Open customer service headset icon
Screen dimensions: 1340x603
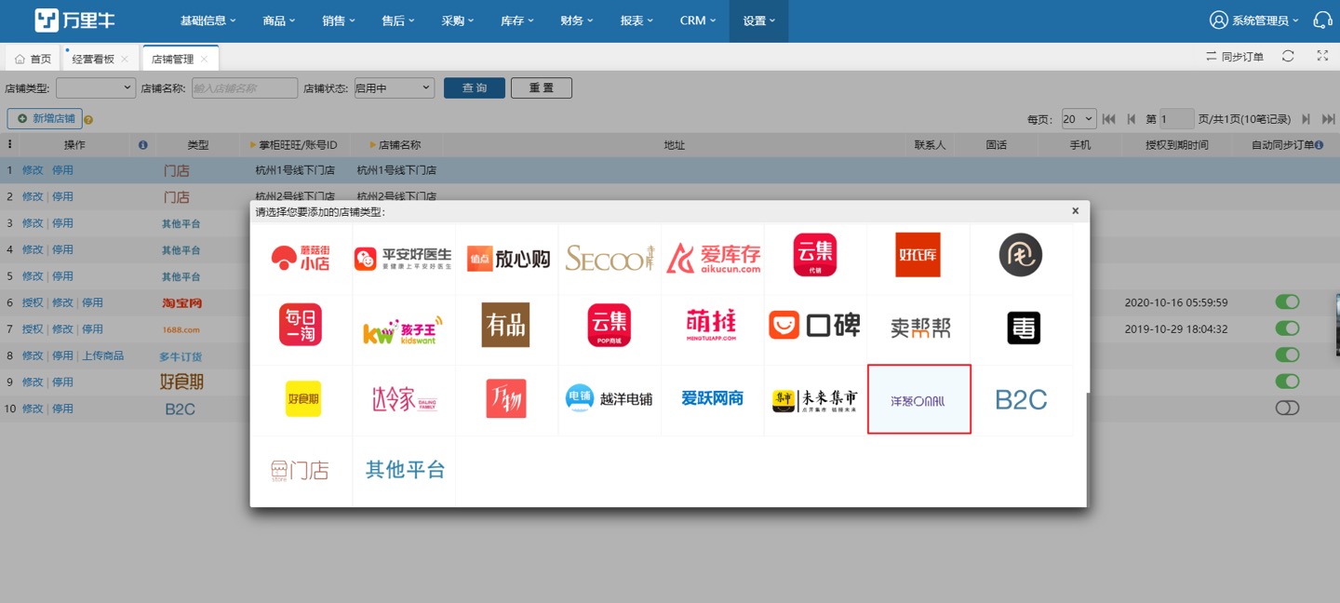click(1322, 20)
